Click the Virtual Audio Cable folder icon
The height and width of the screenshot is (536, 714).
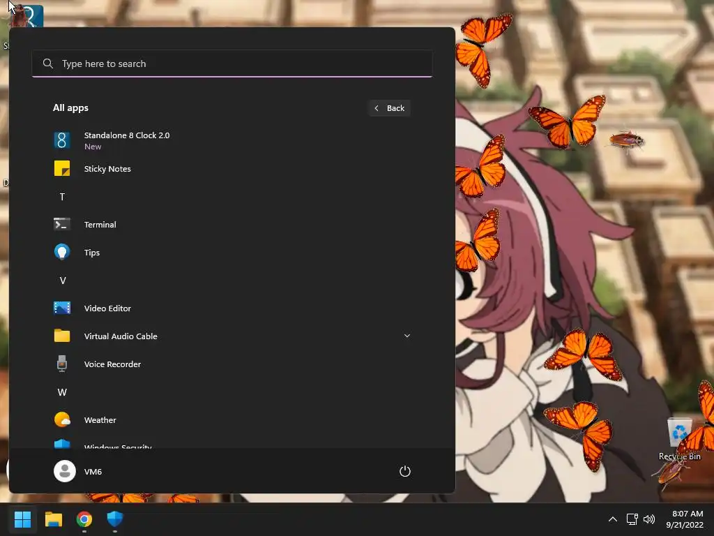[62, 336]
